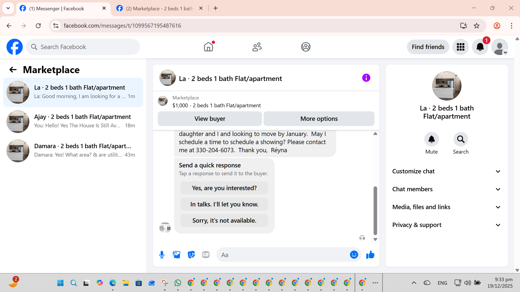
Task: Open Ajay 2 beds chat conversation
Action: [x=73, y=122]
